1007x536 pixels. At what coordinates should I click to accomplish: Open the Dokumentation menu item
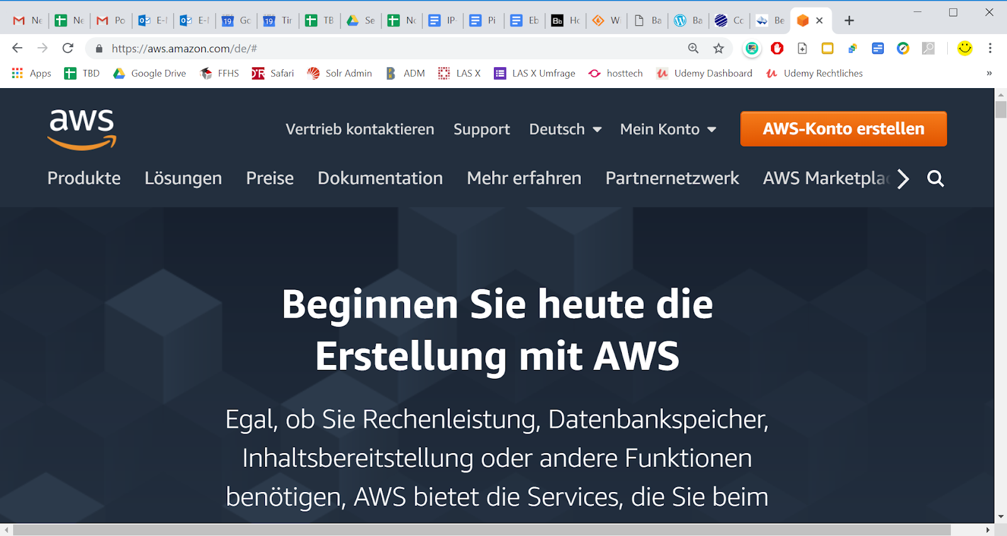(380, 178)
